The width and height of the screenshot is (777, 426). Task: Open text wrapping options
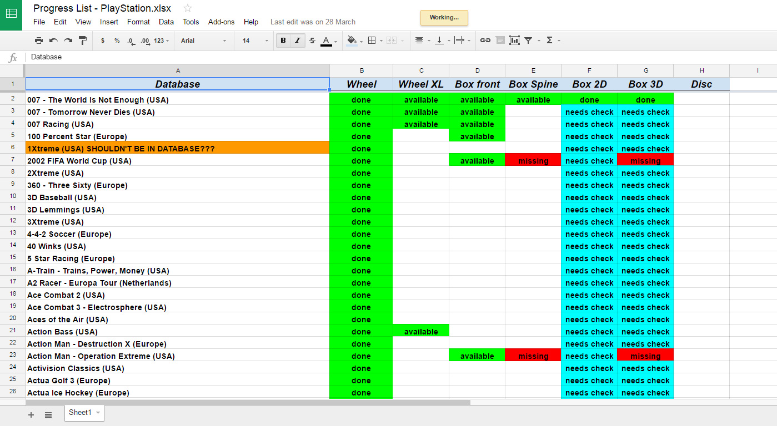pyautogui.click(x=462, y=40)
